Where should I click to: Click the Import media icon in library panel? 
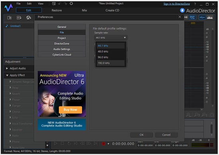[10, 18]
